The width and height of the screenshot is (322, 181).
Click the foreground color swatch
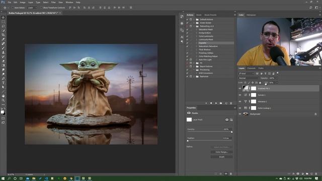click(x=2, y=112)
